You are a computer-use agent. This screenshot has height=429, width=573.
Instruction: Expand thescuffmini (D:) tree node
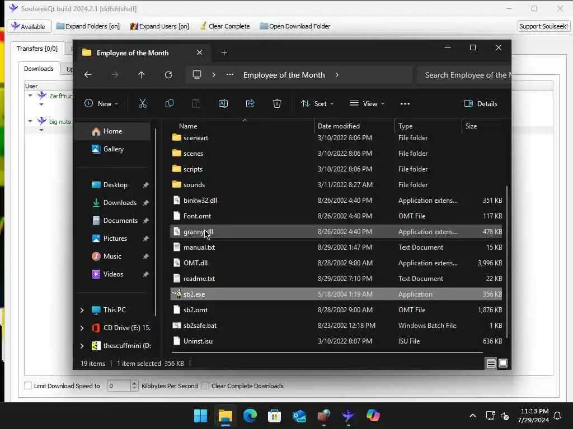click(82, 346)
